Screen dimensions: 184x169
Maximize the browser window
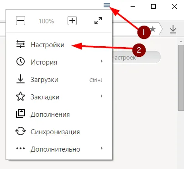click(153, 6)
